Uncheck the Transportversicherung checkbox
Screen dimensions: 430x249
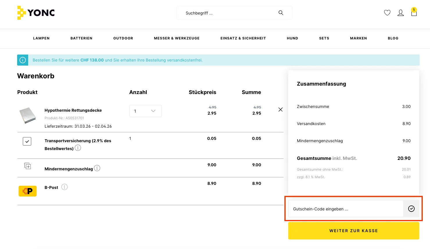27,141
